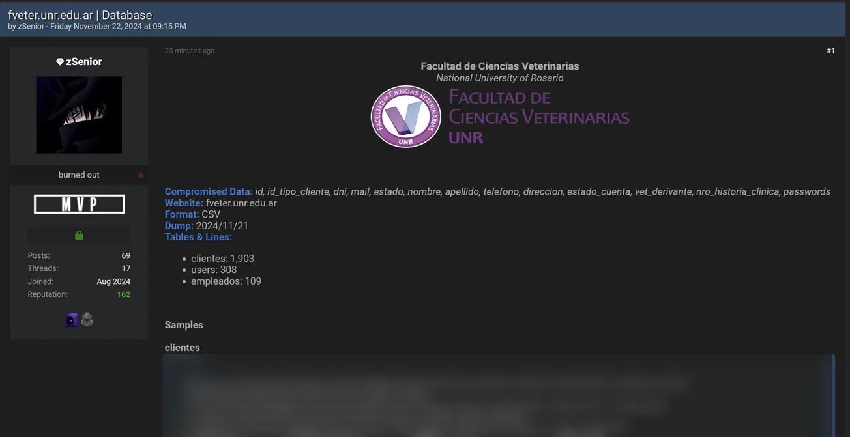Click the Facultad de Ciencias Veterinarias circular emblem
The height and width of the screenshot is (437, 850).
(x=405, y=117)
